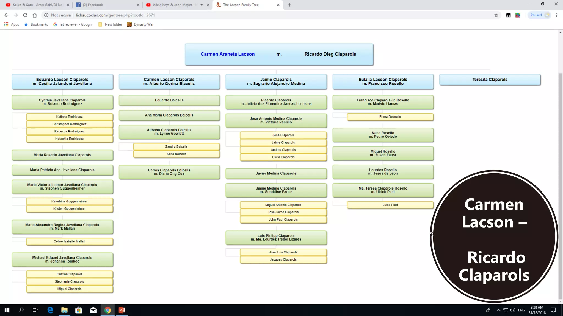Screen dimensions: 563x316
Task: Open the Chrome three-dot menu
Action: 557,15
